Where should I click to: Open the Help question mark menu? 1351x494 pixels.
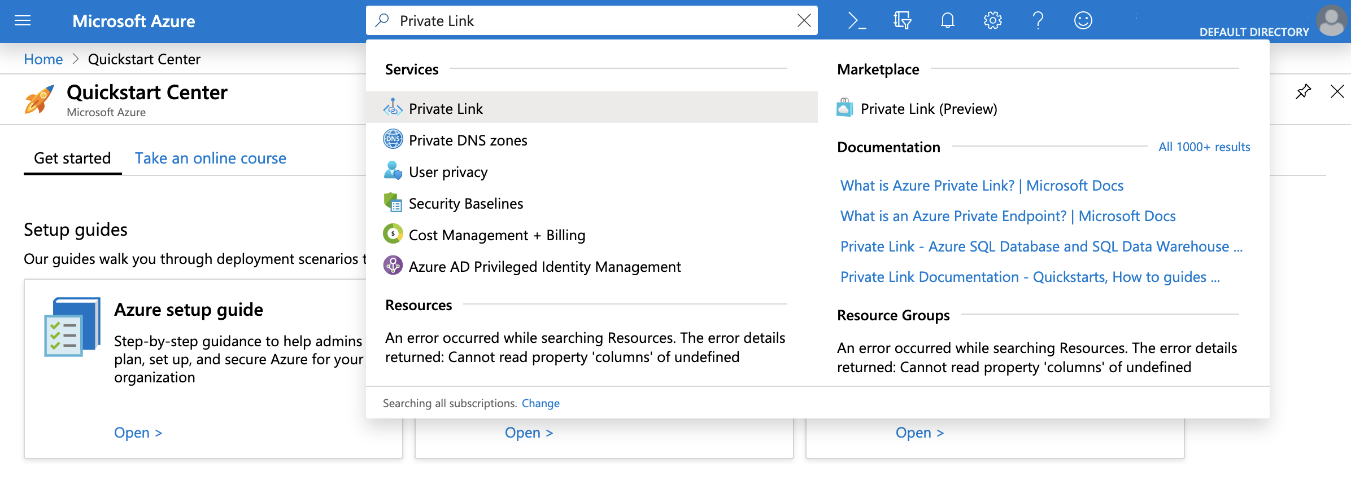tap(1038, 21)
